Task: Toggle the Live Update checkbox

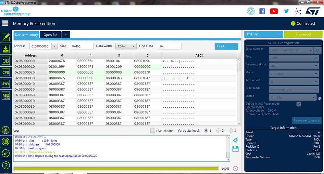Action: pyautogui.click(x=153, y=130)
